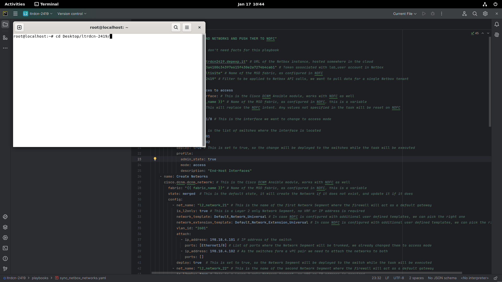The width and height of the screenshot is (502, 282).
Task: Open the PyCharm Terminal tool window icon
Action: click(5, 248)
